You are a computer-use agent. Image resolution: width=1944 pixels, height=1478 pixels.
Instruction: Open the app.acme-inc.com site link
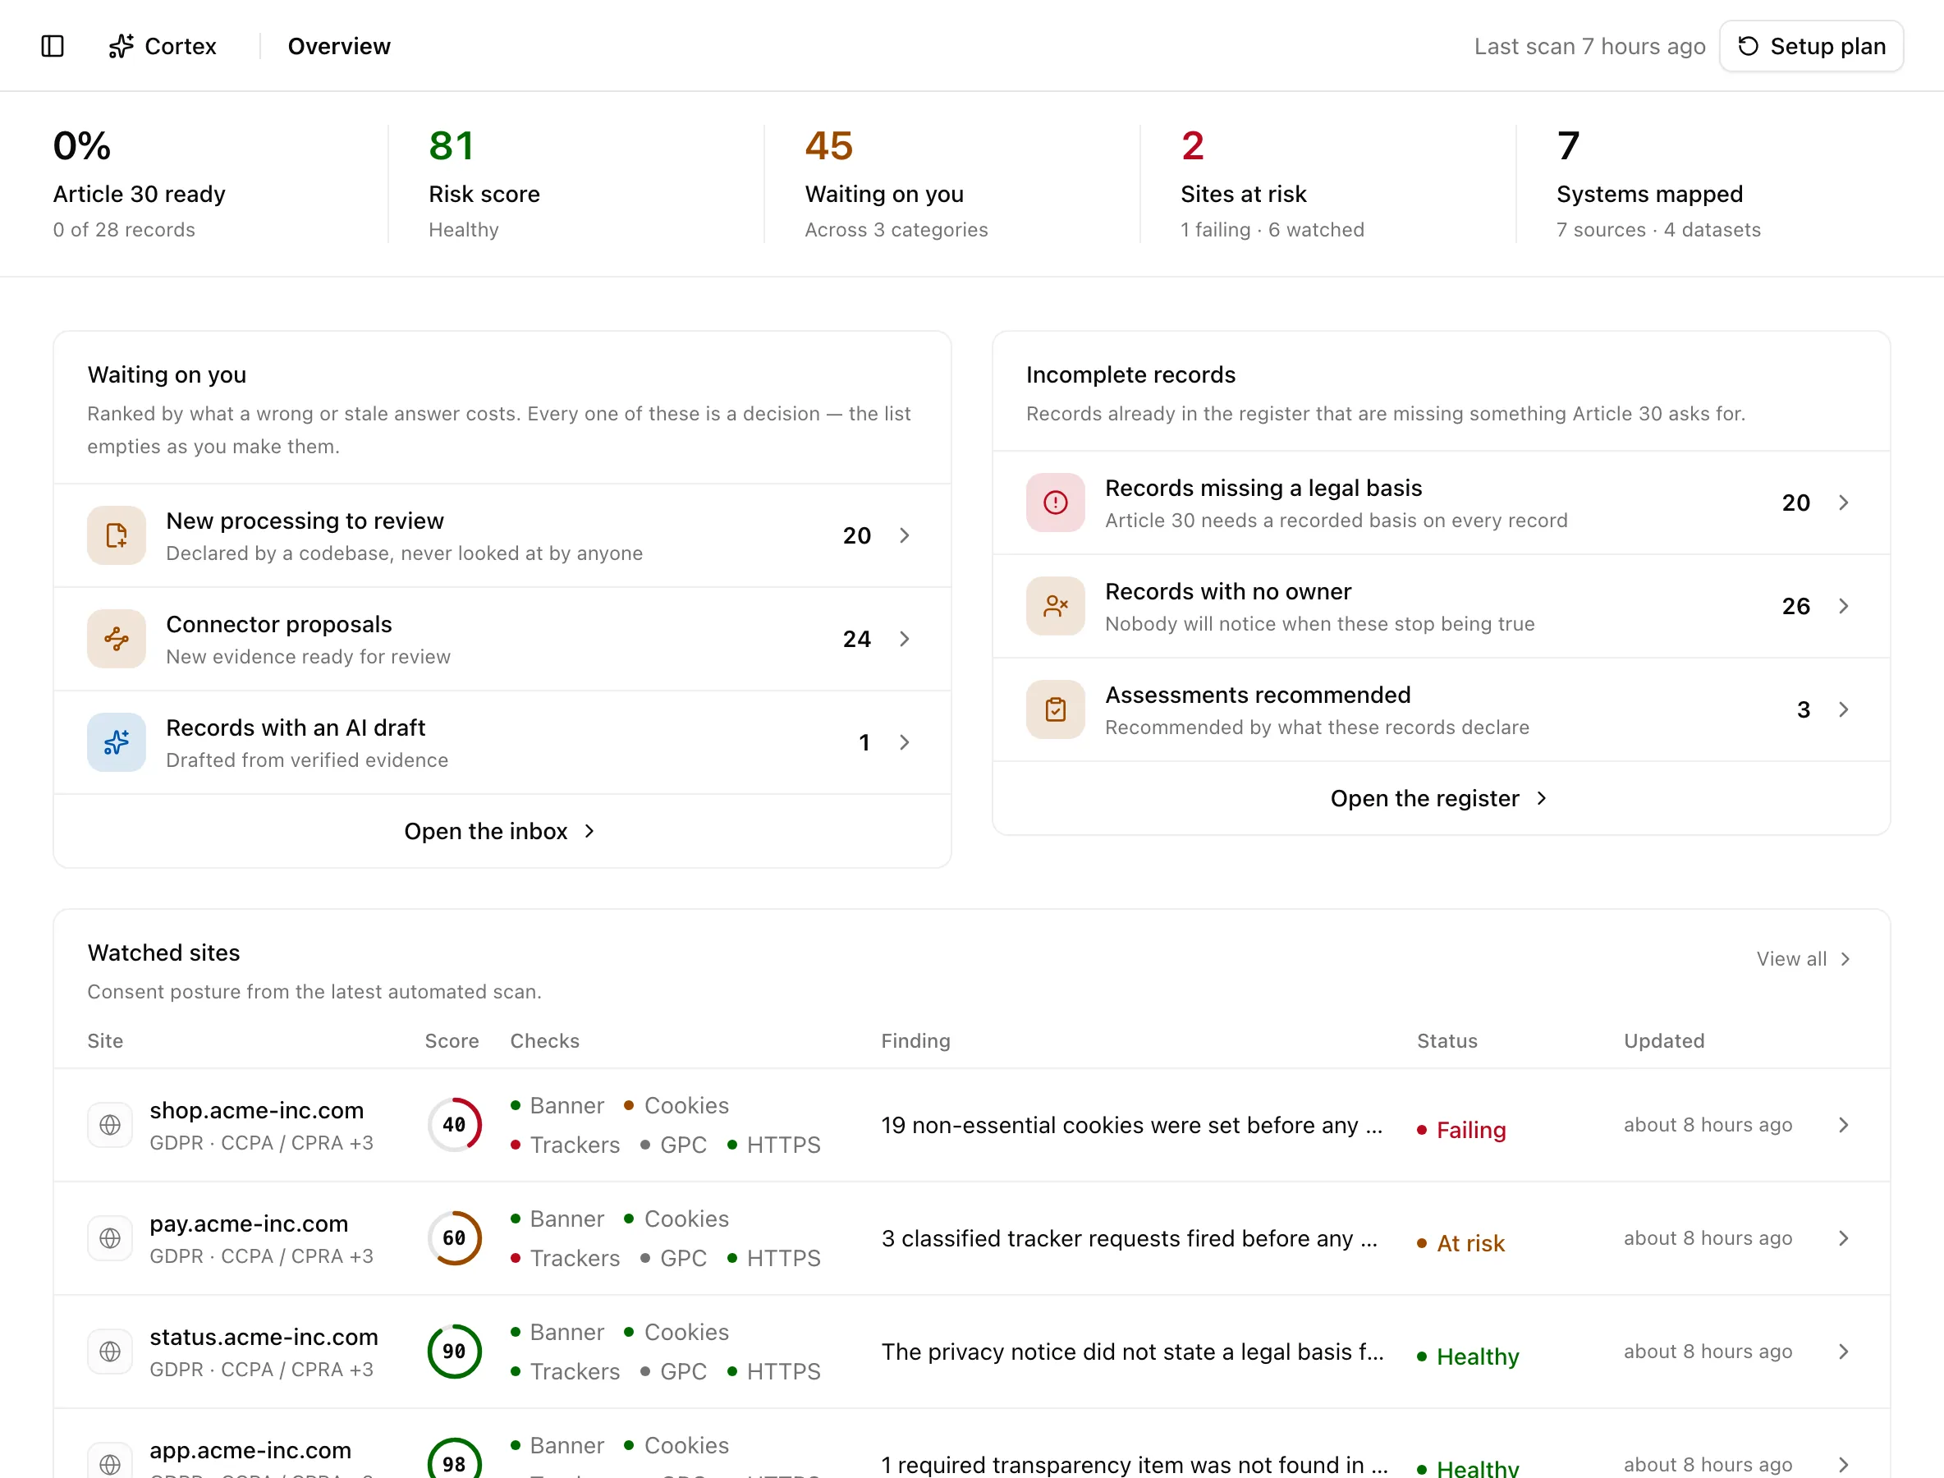250,1450
